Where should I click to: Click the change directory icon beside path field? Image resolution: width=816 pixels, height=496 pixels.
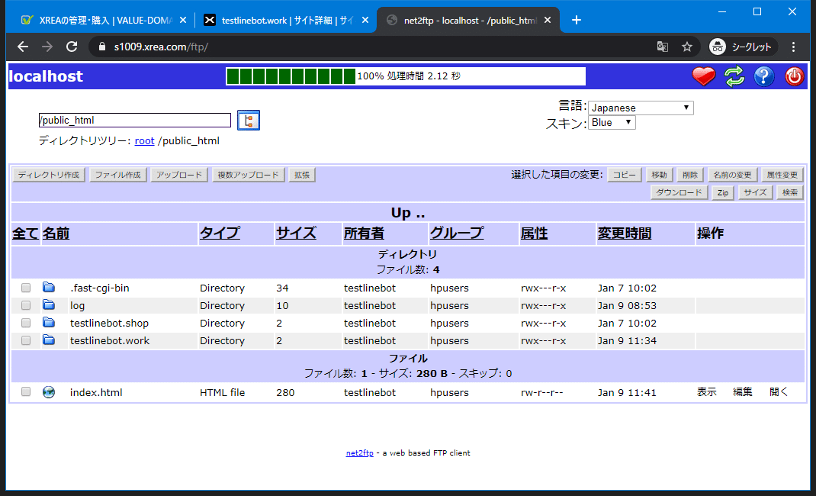(x=248, y=120)
